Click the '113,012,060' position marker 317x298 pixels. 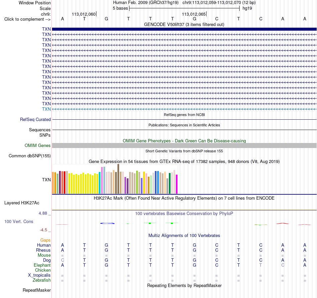click(x=83, y=14)
